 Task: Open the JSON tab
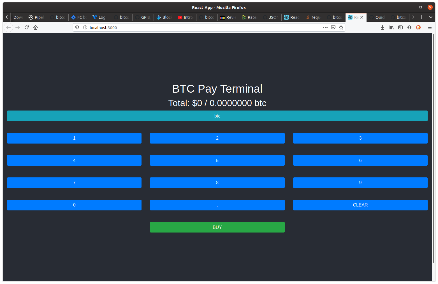(271, 17)
